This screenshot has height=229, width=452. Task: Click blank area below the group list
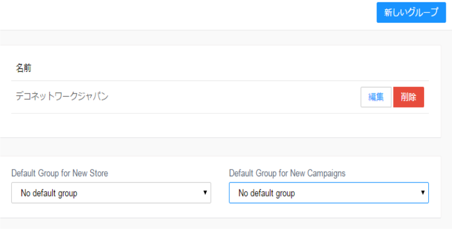220,125
